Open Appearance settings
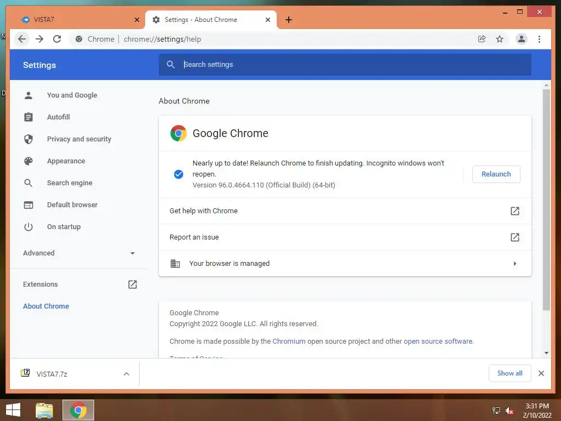The height and width of the screenshot is (421, 561). (x=66, y=161)
